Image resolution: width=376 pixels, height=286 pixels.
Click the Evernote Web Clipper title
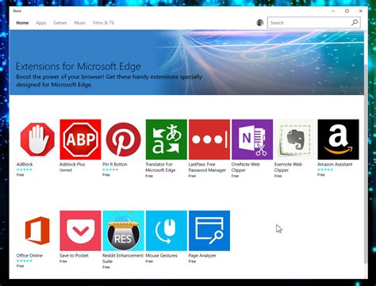click(x=288, y=167)
